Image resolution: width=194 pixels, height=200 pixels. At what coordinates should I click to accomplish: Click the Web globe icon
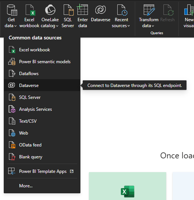tap(12, 133)
